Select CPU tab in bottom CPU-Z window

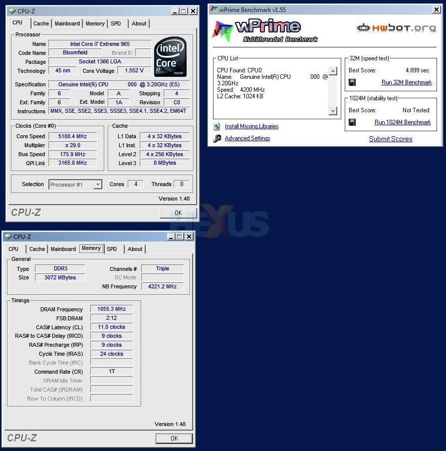point(13,249)
